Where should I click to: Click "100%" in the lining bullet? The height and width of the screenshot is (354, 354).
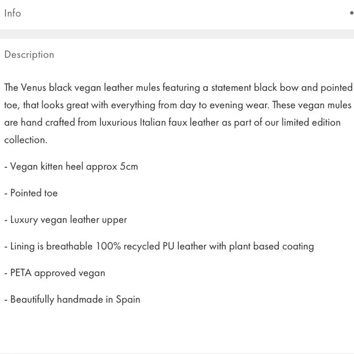(x=109, y=246)
